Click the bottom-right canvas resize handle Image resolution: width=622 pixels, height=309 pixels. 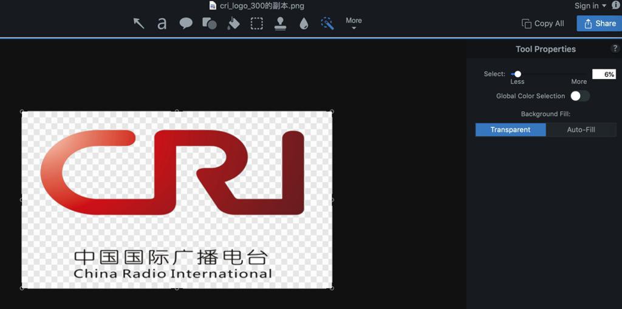[332, 288]
